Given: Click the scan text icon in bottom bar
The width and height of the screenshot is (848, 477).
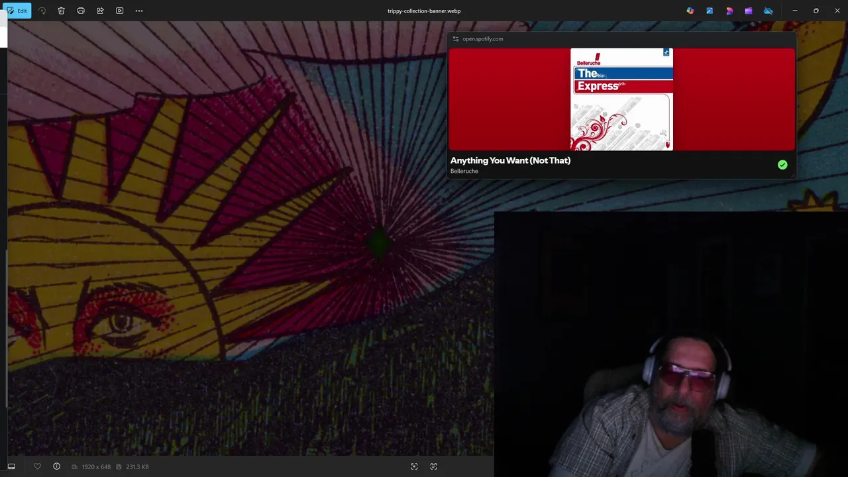Looking at the screenshot, I should click(434, 466).
